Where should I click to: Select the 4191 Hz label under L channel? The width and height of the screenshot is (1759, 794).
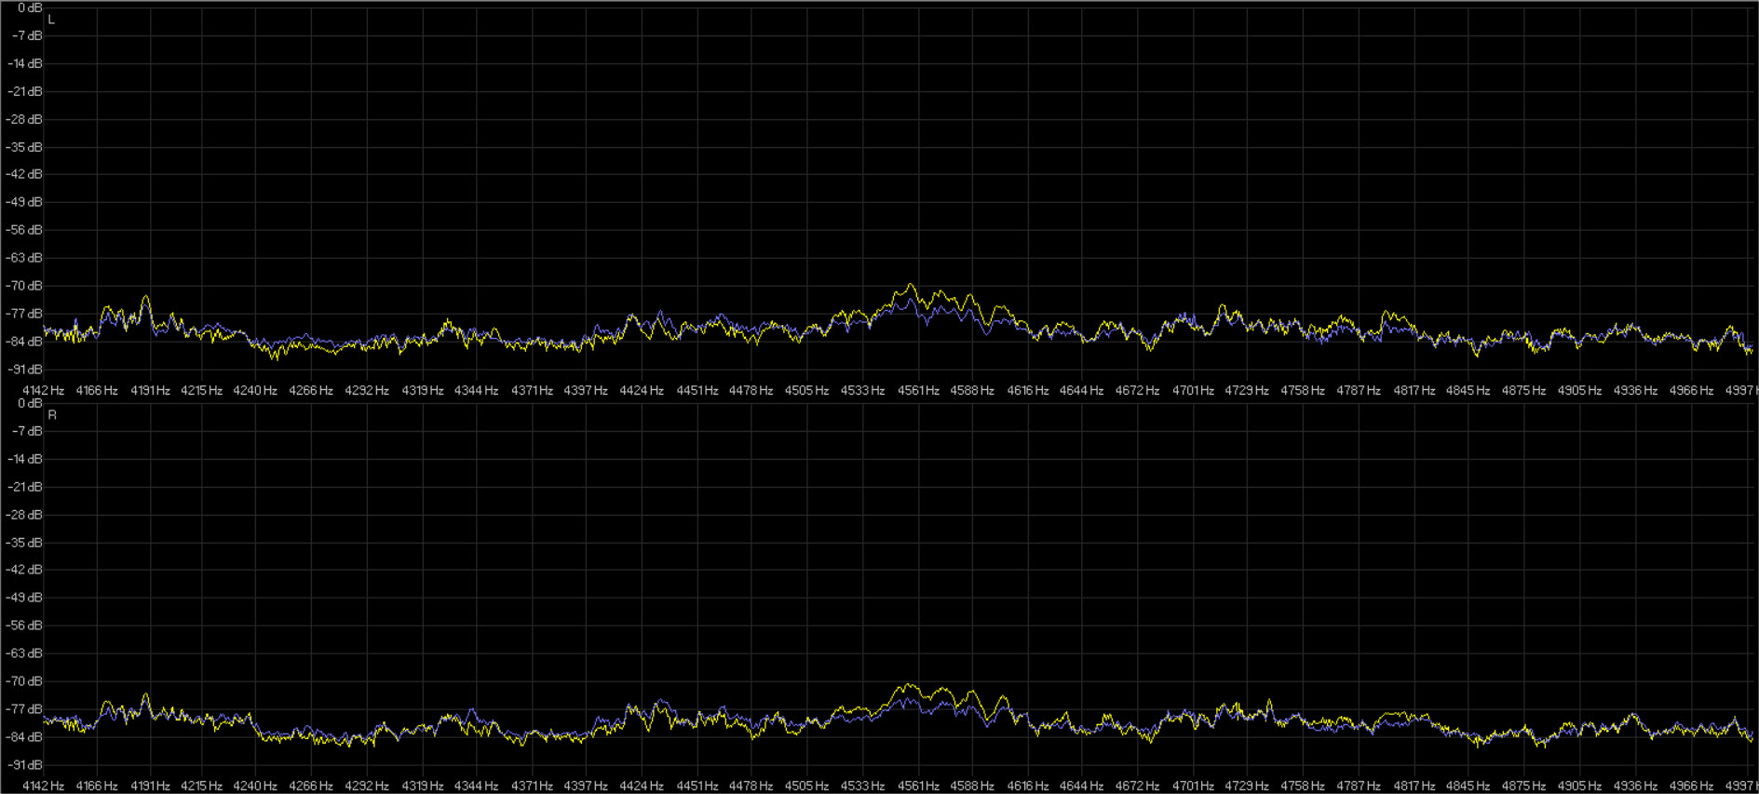pos(150,391)
